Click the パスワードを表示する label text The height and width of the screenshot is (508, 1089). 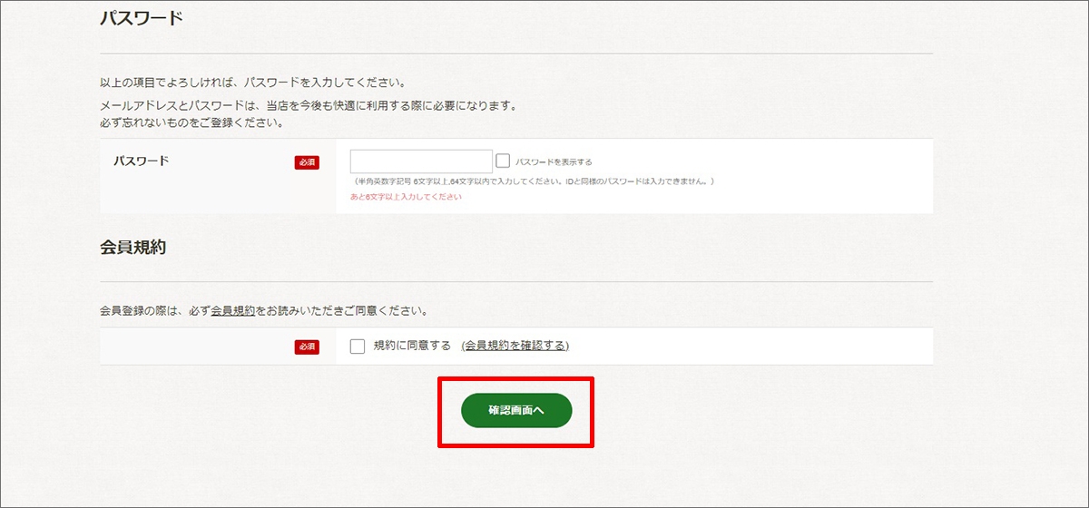[x=554, y=162]
